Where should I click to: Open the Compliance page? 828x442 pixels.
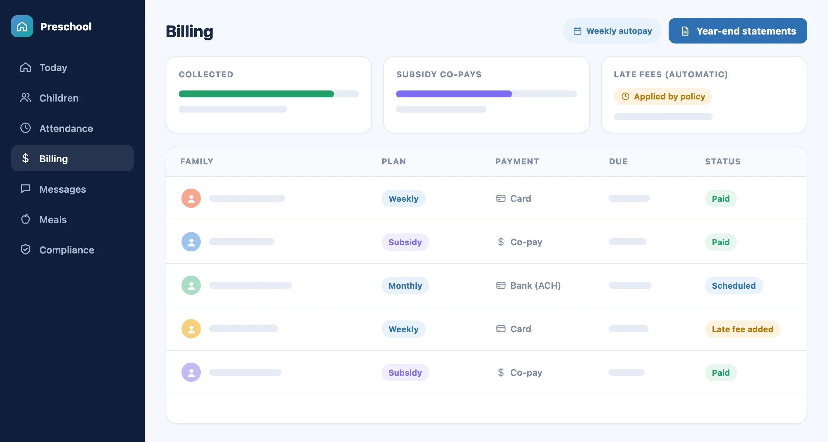tap(72, 250)
